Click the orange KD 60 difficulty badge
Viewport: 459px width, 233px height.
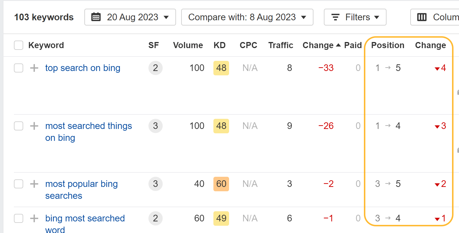pos(221,184)
